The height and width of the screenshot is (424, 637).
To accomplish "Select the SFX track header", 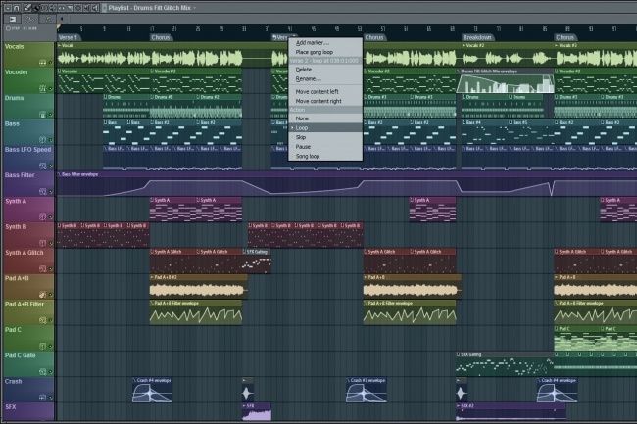I will point(28,411).
